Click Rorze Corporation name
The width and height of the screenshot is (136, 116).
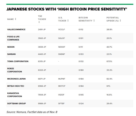[15, 70]
